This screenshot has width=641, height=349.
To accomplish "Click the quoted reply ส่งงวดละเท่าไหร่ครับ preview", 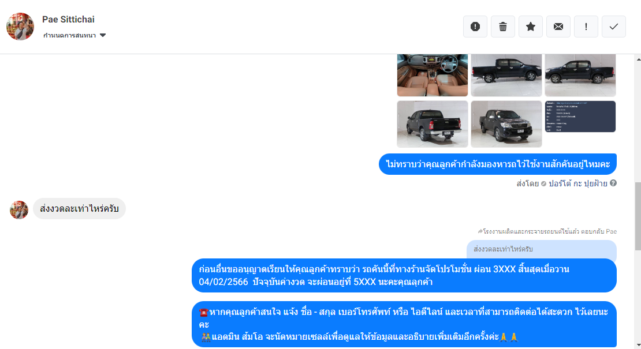I will click(542, 249).
